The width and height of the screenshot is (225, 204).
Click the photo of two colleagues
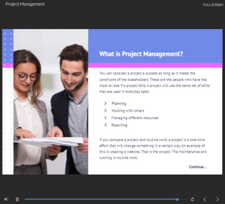[x=51, y=102]
